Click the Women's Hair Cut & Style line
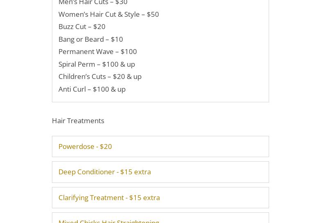The height and width of the screenshot is (223, 321). point(108,14)
